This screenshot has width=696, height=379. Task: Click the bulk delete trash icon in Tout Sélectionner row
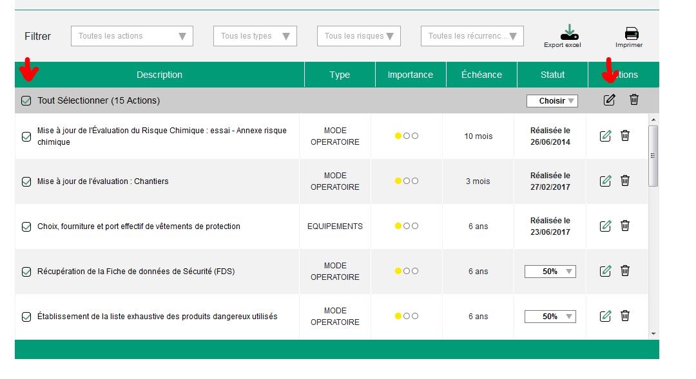(634, 100)
